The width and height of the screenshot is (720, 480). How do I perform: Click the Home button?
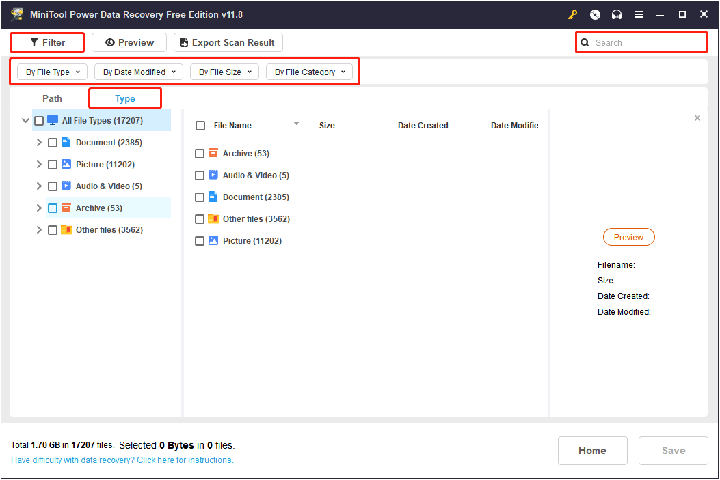pyautogui.click(x=592, y=451)
